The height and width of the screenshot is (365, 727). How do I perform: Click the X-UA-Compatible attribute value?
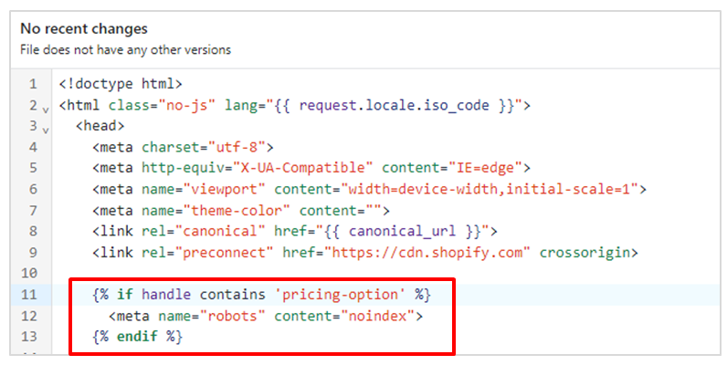click(302, 168)
